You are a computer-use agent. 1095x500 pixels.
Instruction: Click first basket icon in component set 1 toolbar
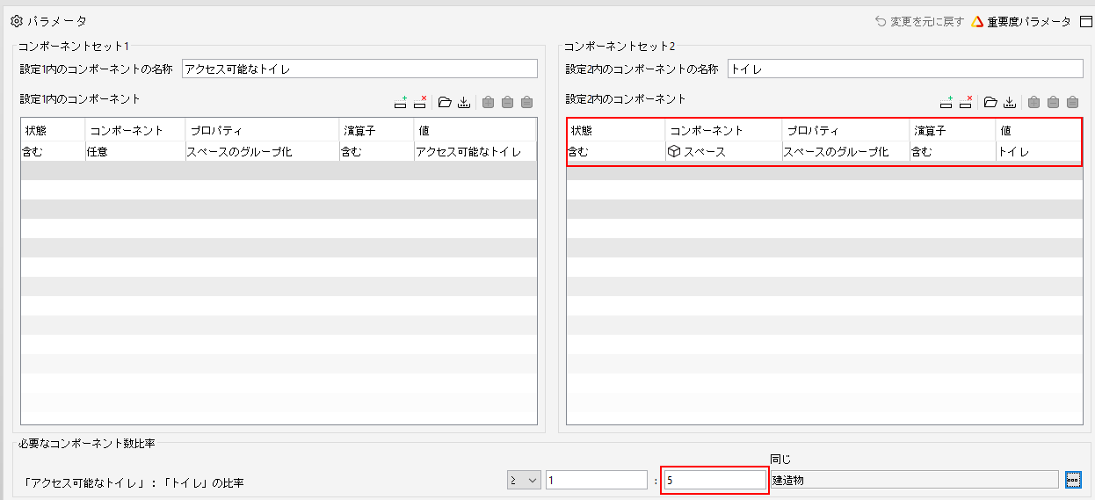click(x=488, y=102)
